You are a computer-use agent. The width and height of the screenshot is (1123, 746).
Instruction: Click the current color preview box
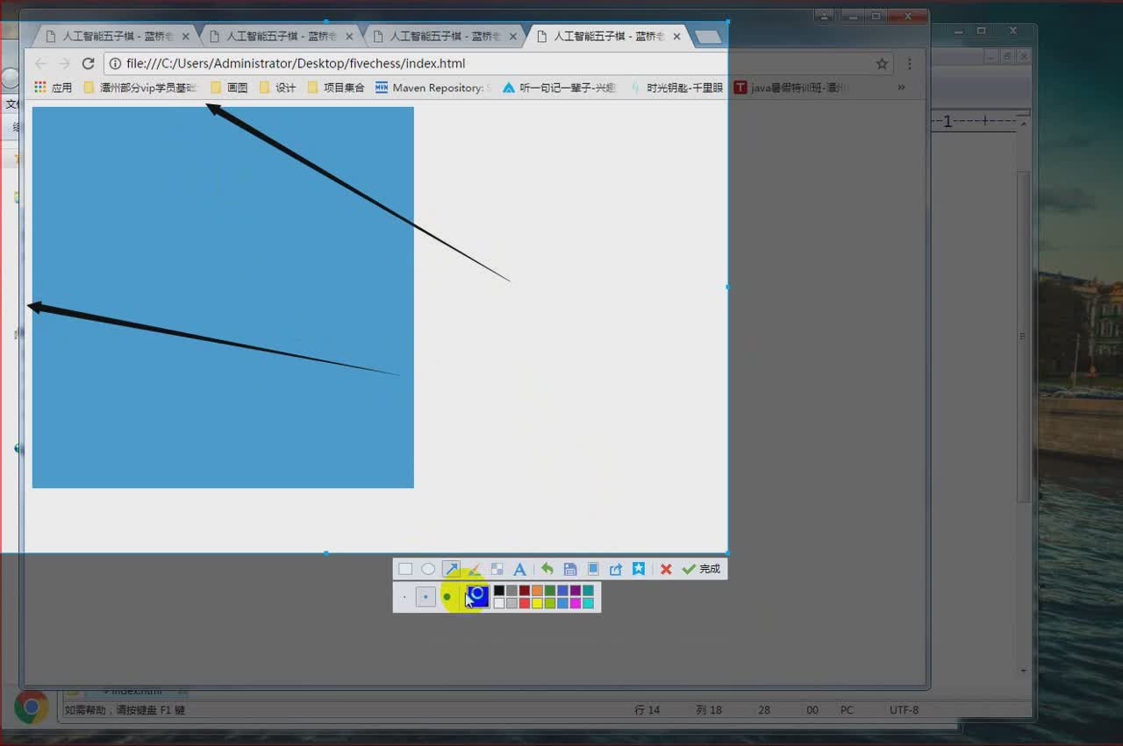478,597
